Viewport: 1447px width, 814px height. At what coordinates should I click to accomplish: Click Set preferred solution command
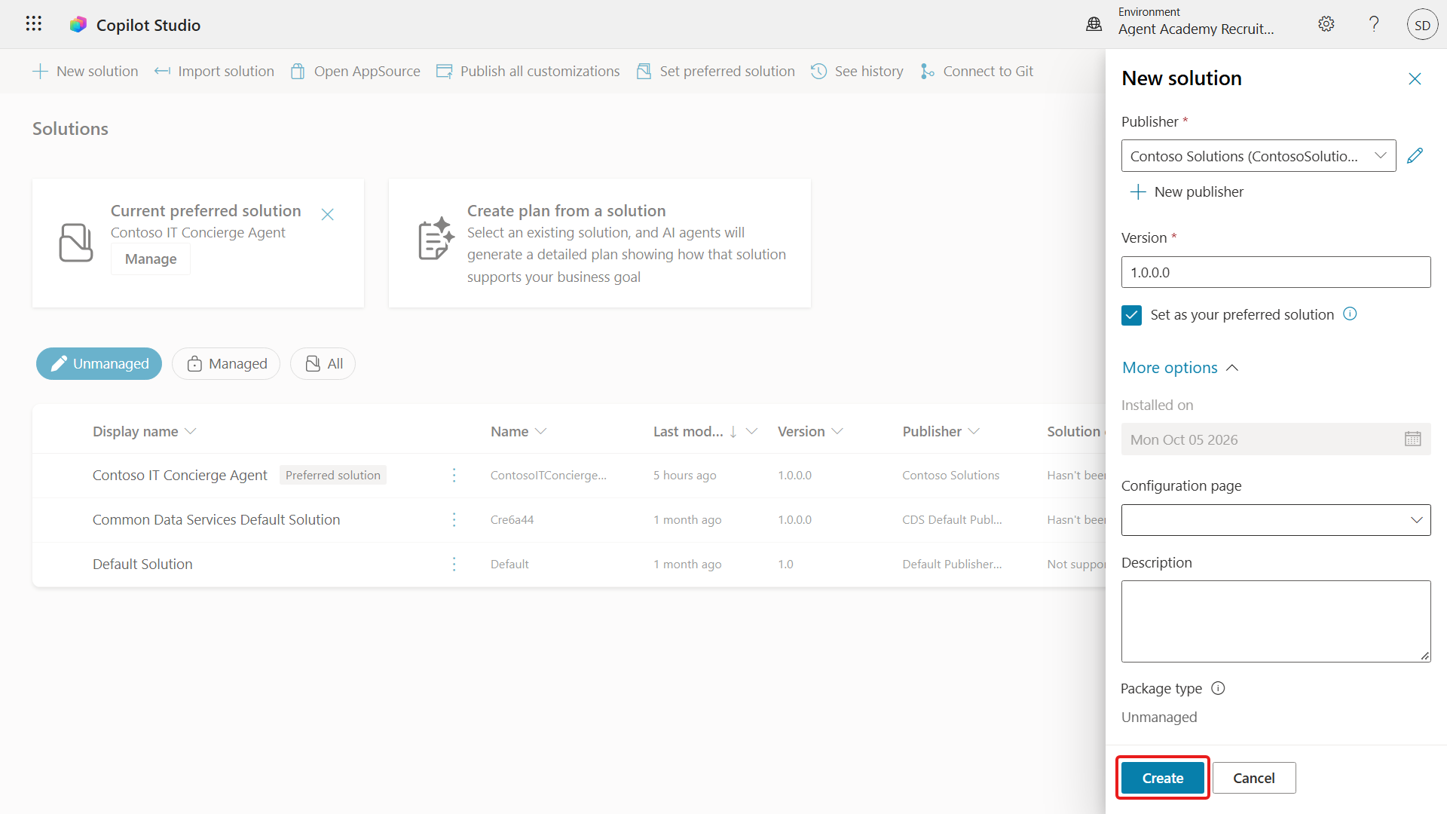[x=715, y=71]
